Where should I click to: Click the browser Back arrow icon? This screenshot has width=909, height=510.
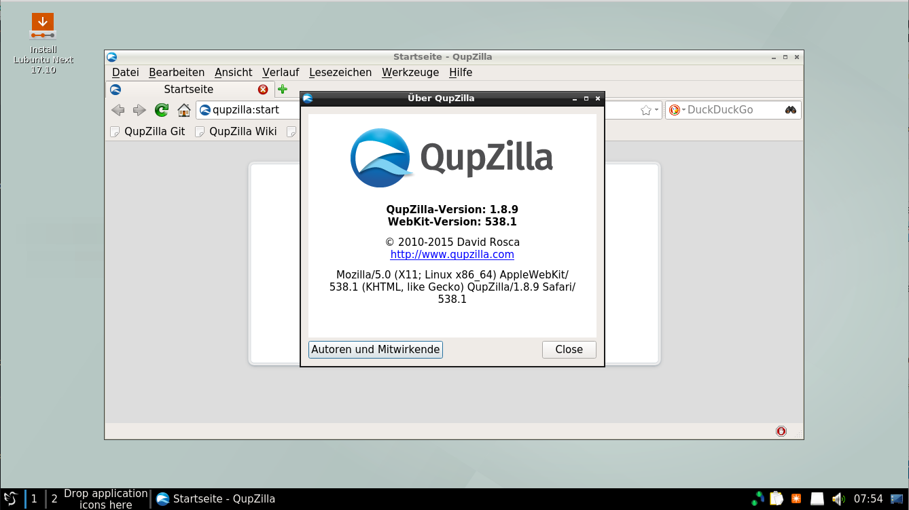[118, 110]
